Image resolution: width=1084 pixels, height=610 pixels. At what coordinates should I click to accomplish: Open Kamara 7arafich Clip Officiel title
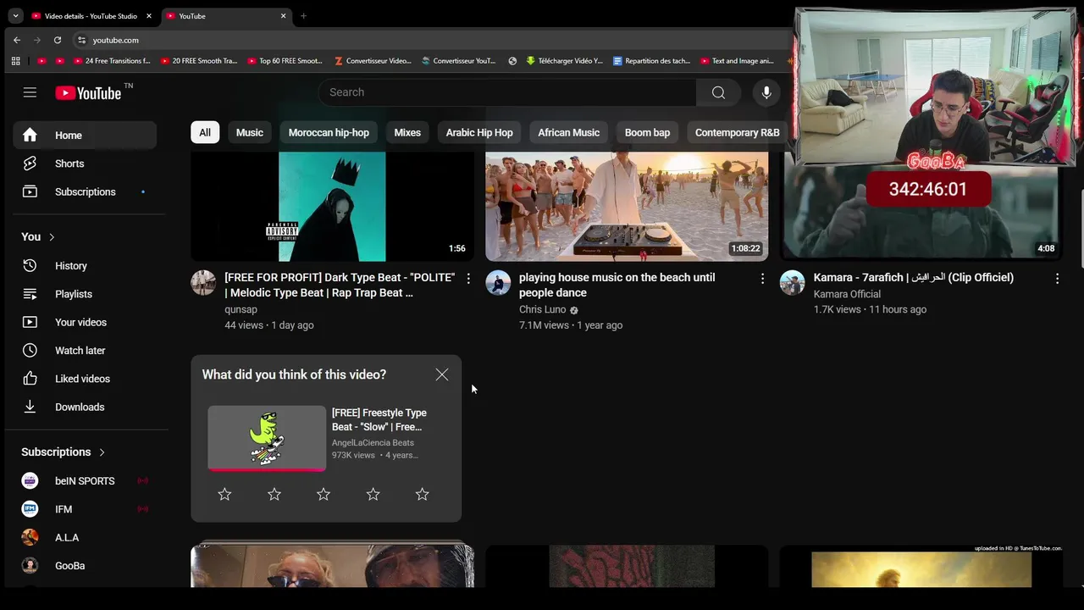point(914,277)
